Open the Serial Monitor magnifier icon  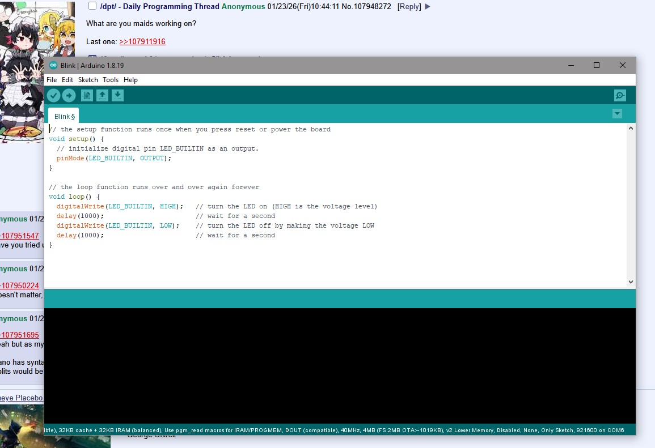[x=620, y=96]
